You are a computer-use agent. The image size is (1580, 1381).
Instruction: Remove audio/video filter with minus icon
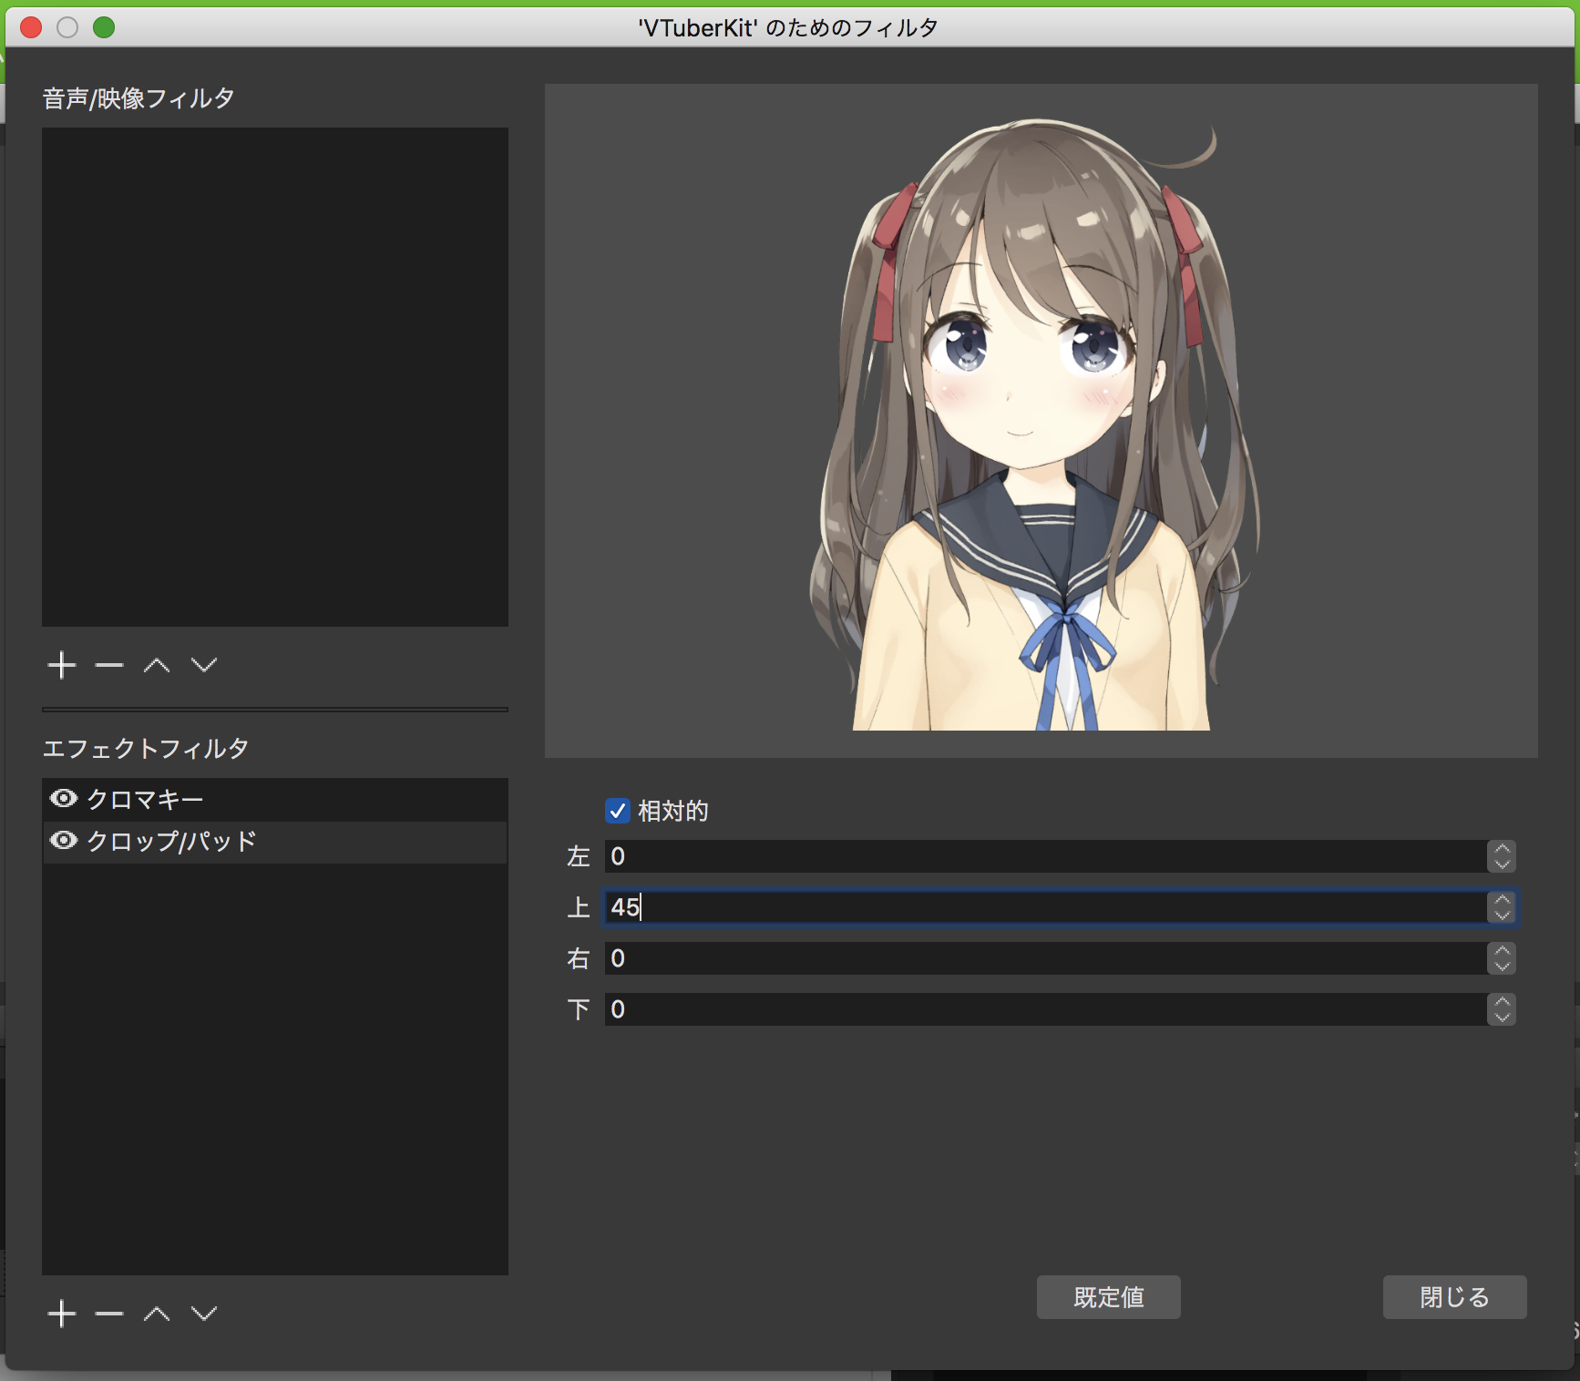click(x=109, y=665)
